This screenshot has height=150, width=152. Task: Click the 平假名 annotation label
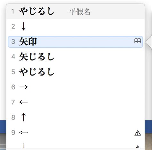click(x=80, y=12)
